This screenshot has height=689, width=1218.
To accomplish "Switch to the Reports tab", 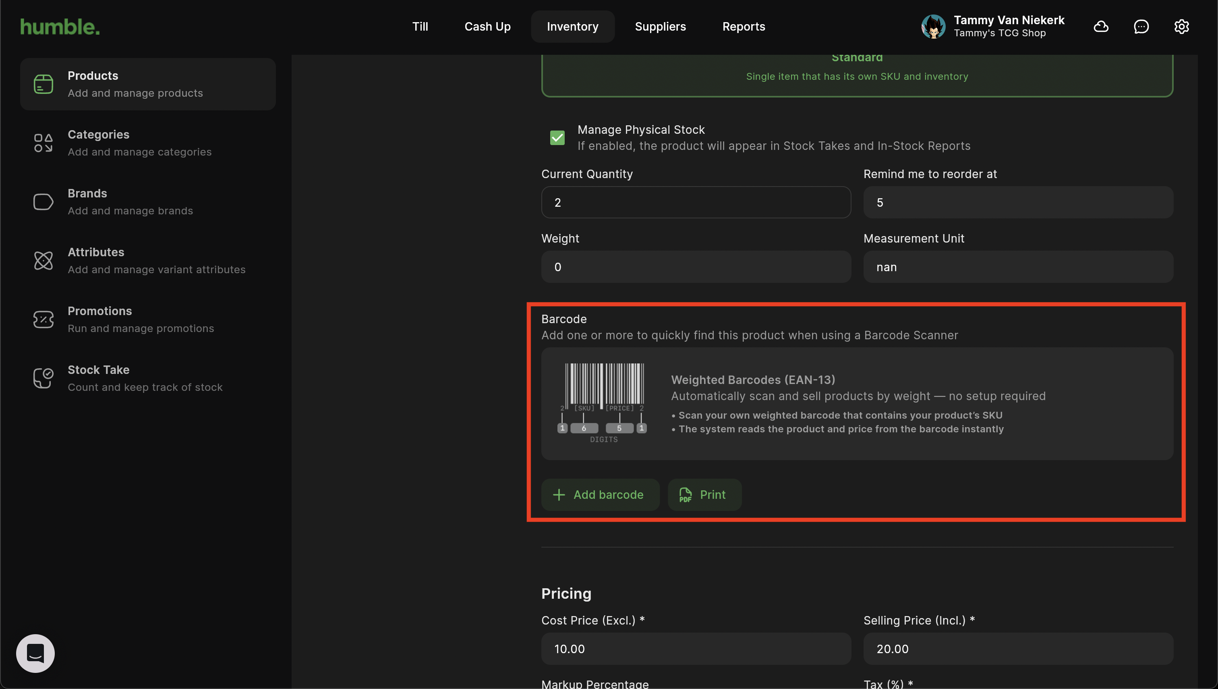I will [x=743, y=27].
